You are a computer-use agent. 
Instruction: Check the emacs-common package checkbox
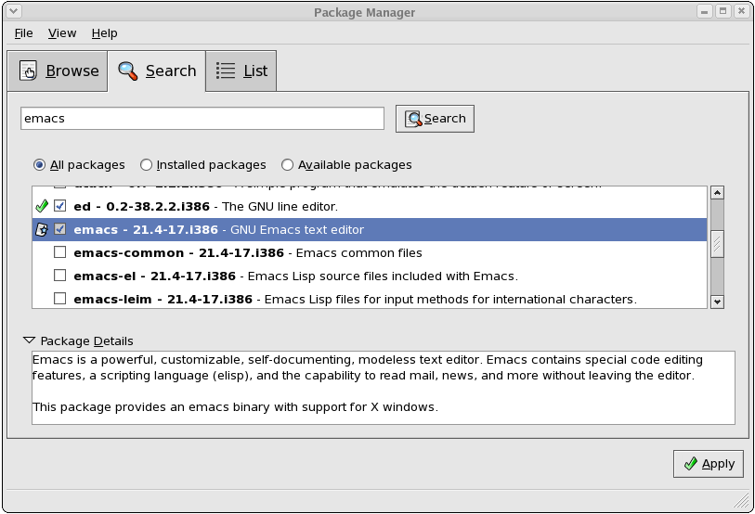(60, 252)
